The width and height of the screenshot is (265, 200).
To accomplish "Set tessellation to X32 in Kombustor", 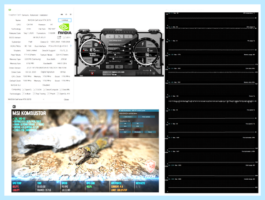I will [137, 126].
